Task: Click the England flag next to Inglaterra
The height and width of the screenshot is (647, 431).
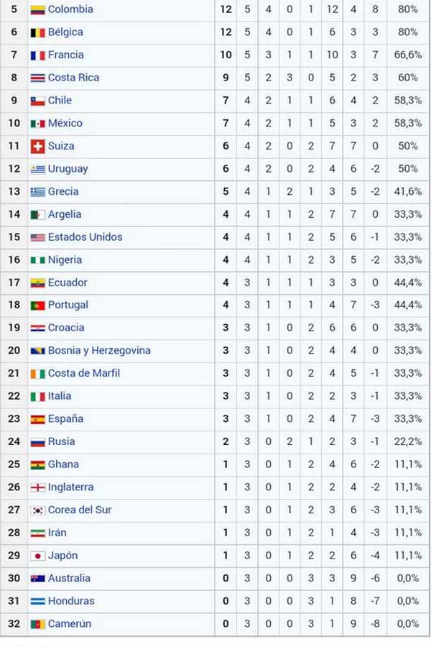Action: pyautogui.click(x=37, y=487)
